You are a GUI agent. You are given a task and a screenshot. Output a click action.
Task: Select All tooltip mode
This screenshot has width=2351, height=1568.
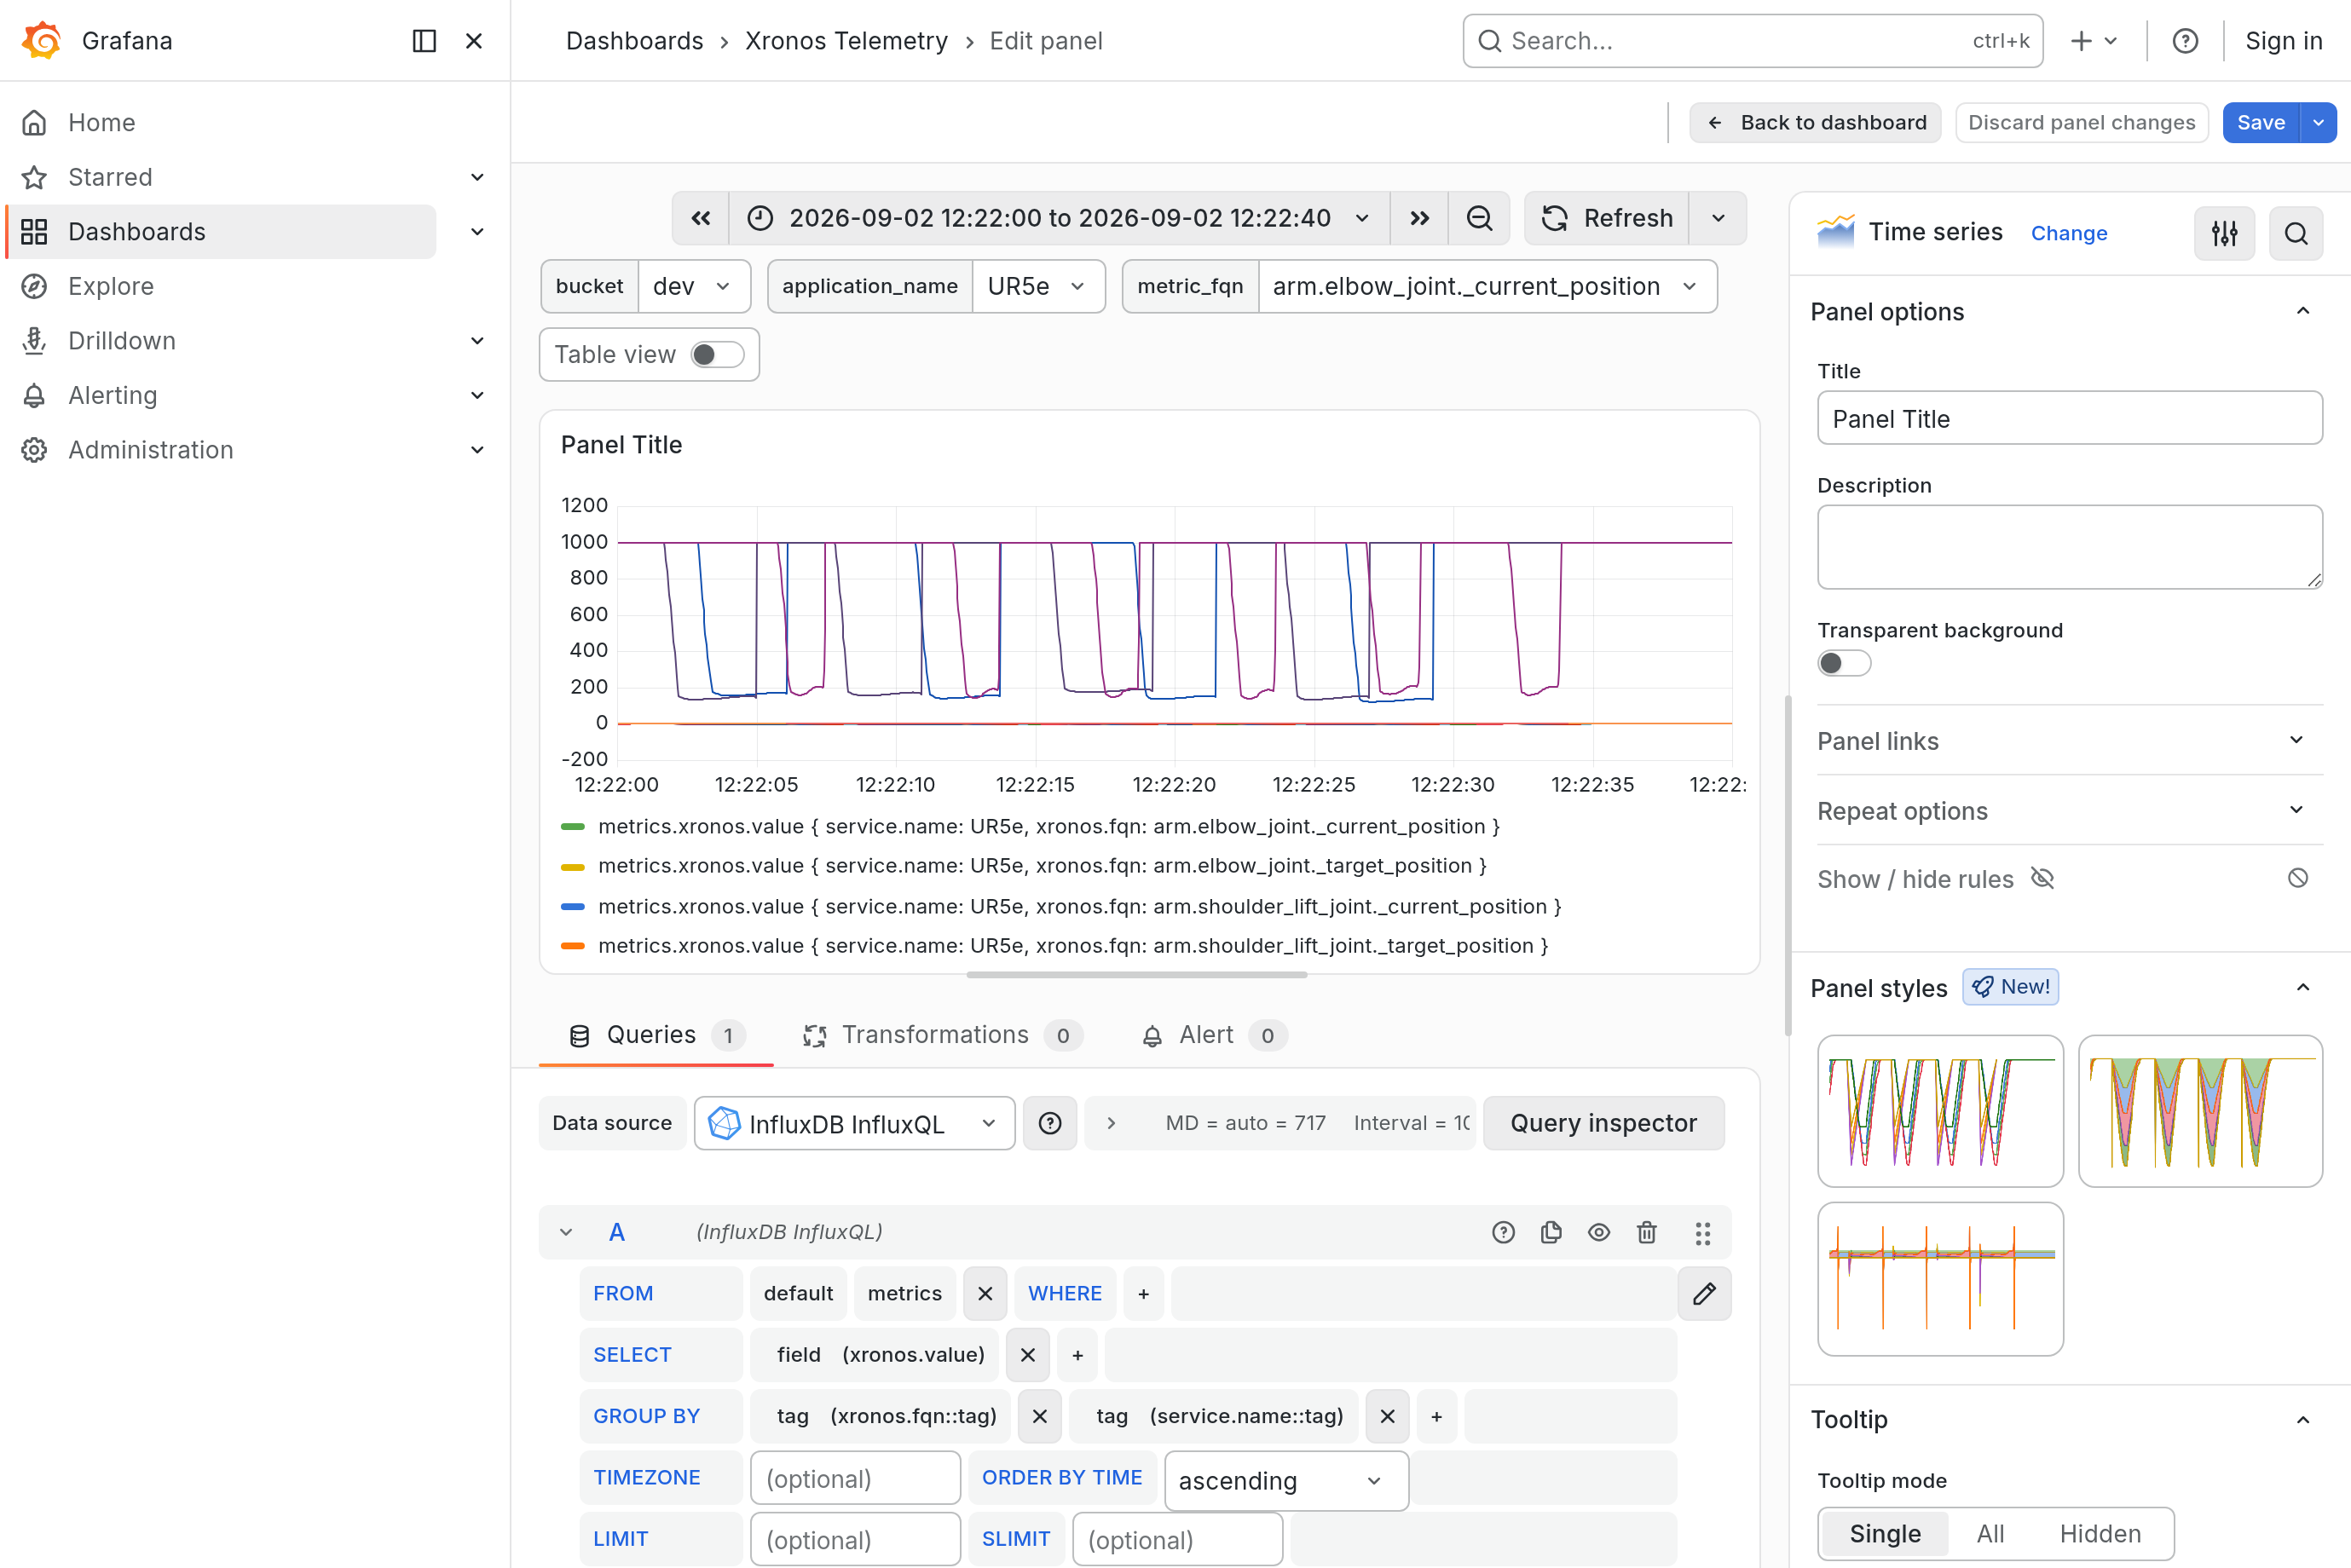coord(1989,1533)
